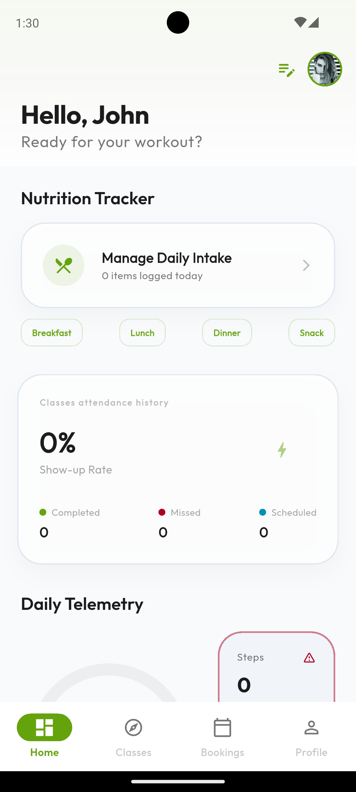
Task: Select the Lunch meal chip
Action: [x=142, y=333]
